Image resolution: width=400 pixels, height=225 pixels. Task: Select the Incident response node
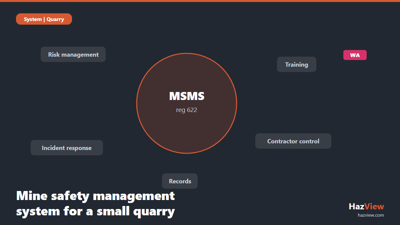[x=67, y=148]
